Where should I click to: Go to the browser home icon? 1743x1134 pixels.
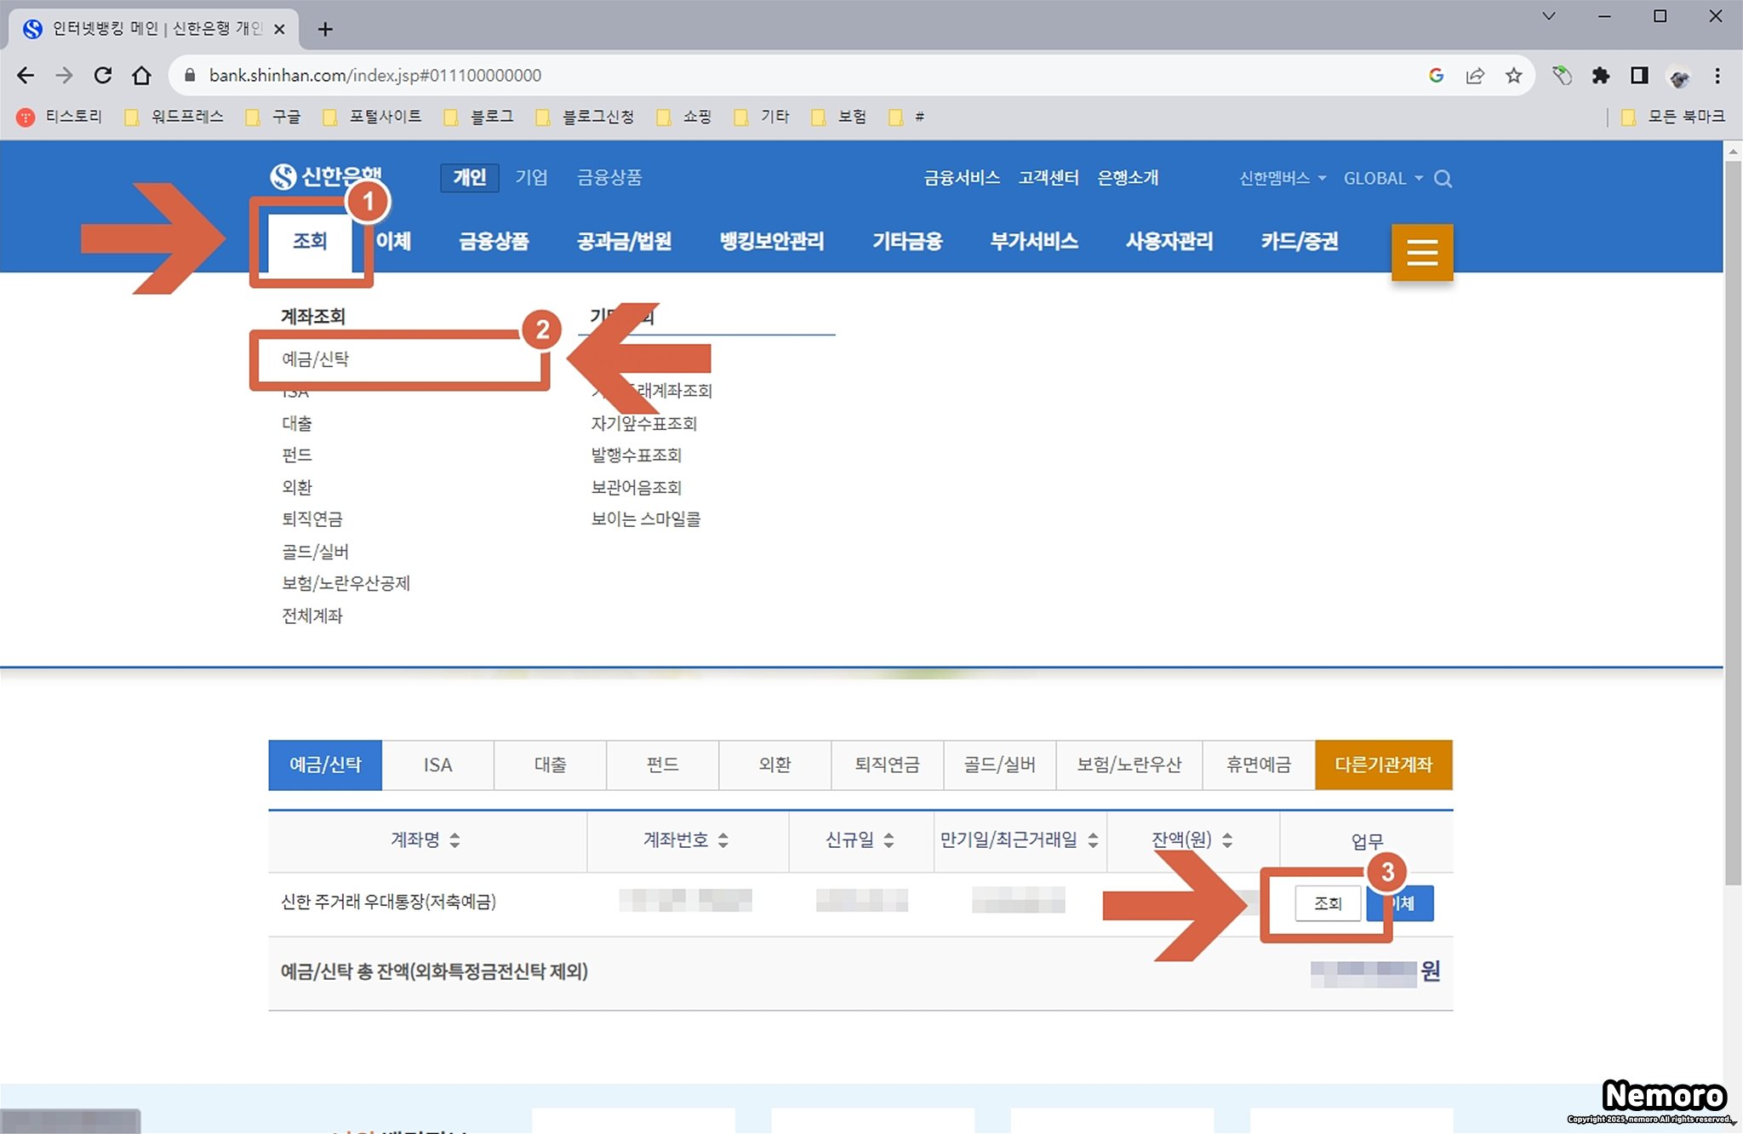(141, 76)
